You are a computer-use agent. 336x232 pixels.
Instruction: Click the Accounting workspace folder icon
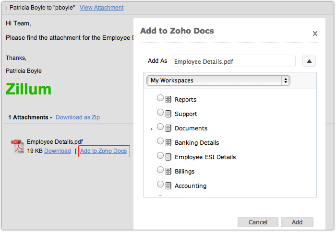(168, 186)
